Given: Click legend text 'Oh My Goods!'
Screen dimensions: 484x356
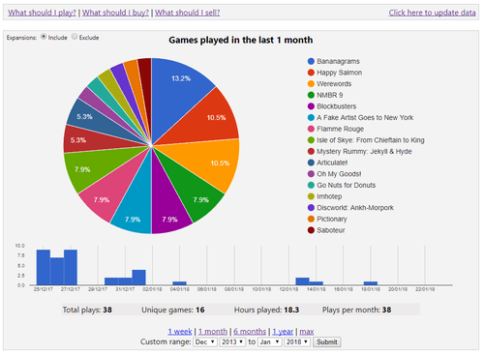Looking at the screenshot, I should click(x=339, y=174).
